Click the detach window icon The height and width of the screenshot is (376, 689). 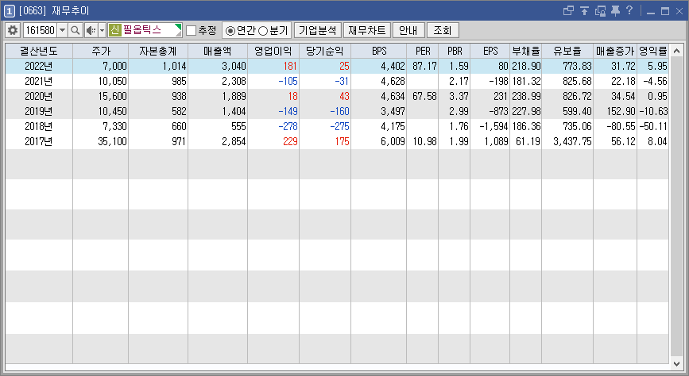click(600, 10)
